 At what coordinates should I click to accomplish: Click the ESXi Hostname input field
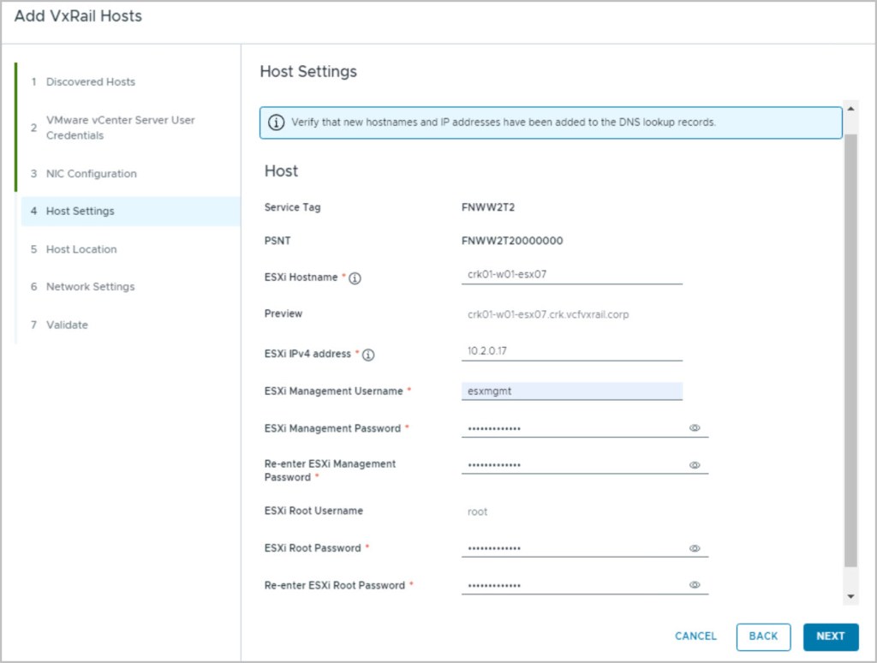pos(571,275)
